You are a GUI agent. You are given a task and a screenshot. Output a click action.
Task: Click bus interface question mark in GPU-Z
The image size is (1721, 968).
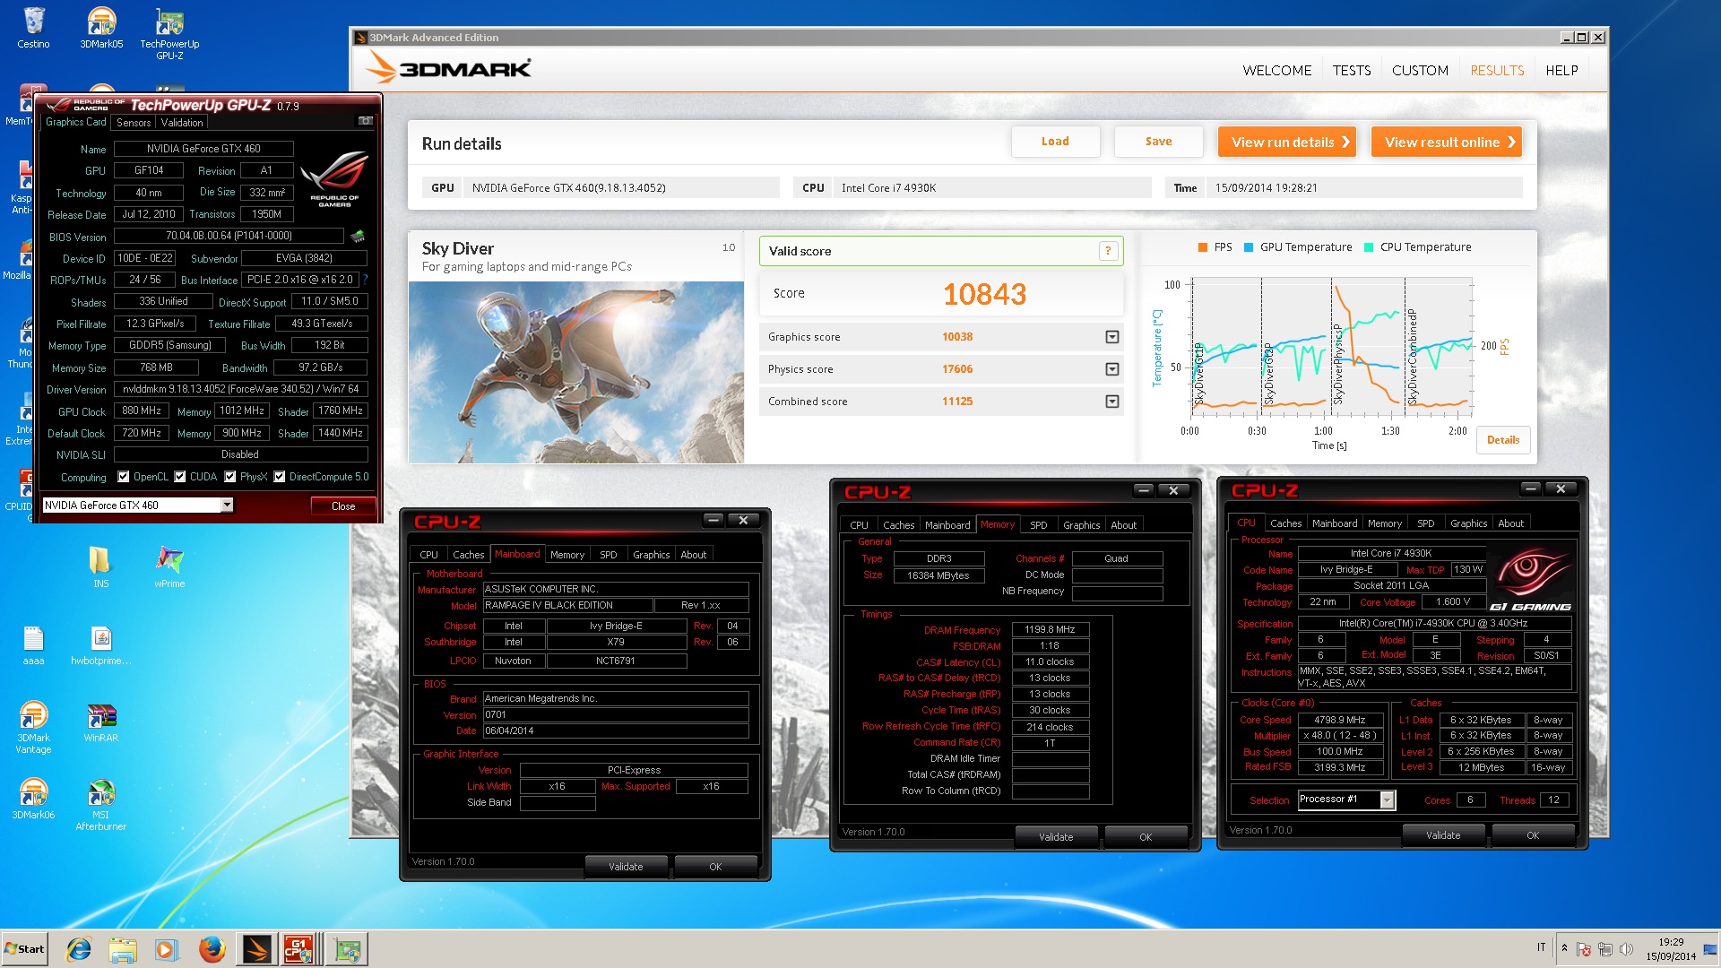pyautogui.click(x=365, y=280)
